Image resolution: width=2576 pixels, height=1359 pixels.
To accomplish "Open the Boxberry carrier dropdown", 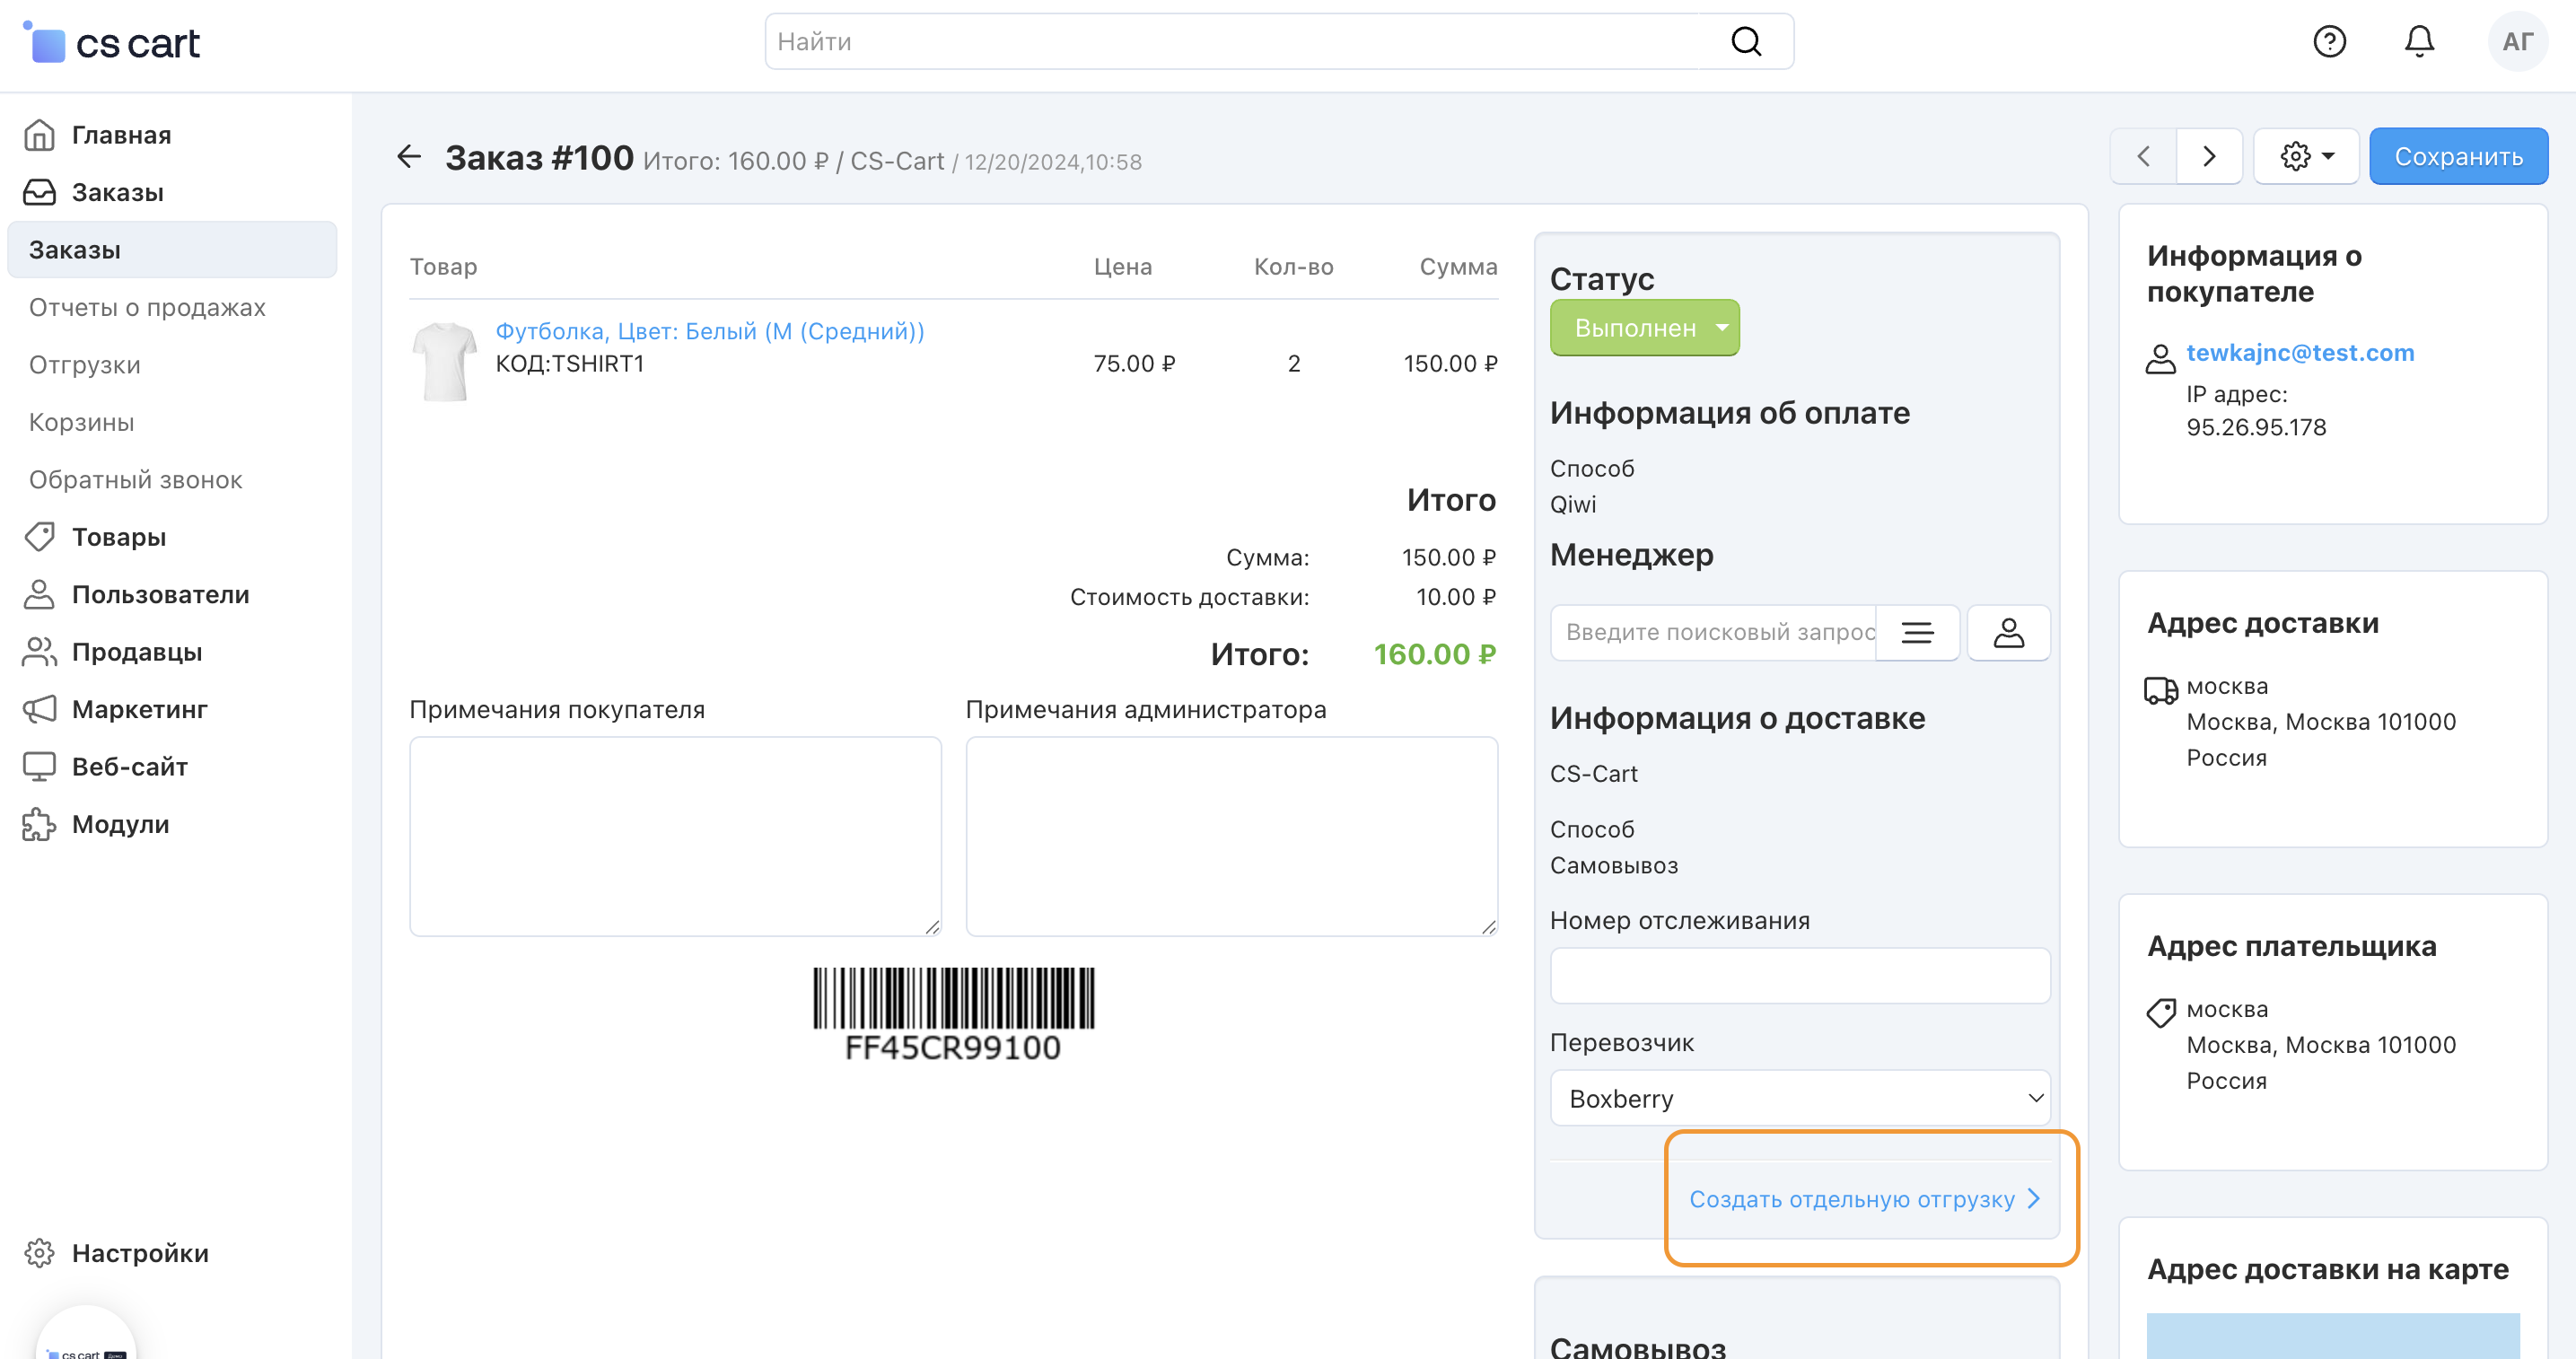I will pos(1799,1098).
